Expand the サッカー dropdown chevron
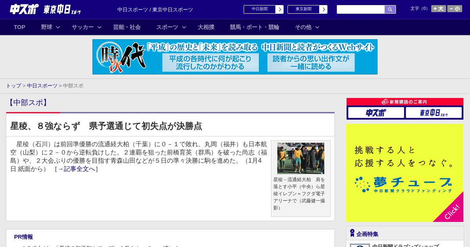 click(x=99, y=27)
